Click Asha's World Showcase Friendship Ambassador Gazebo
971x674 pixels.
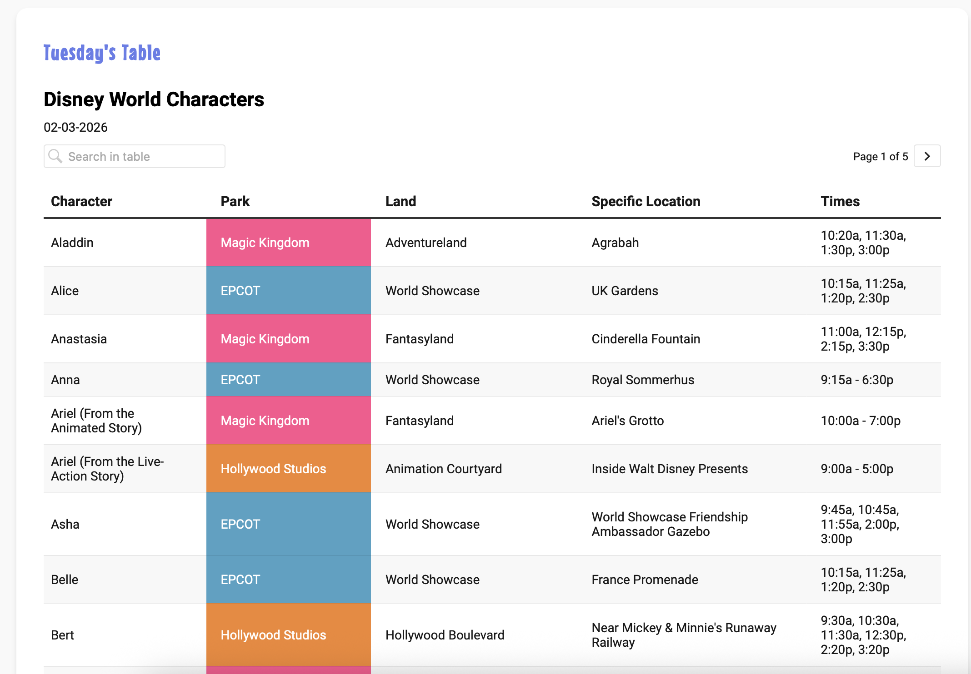pos(669,524)
